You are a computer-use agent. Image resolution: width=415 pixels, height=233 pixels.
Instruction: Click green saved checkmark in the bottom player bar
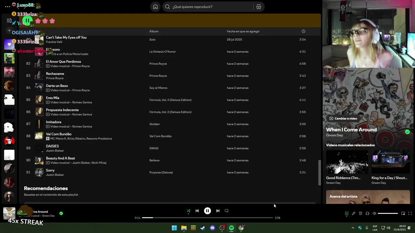(x=61, y=213)
